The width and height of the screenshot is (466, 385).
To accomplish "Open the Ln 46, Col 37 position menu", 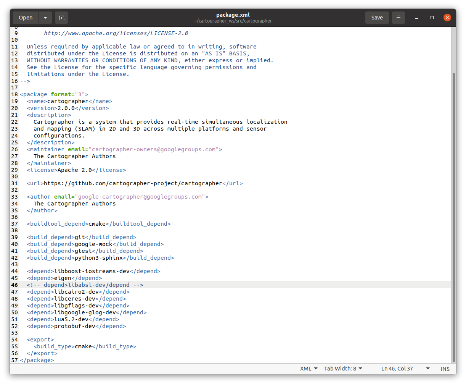I will click(405, 369).
